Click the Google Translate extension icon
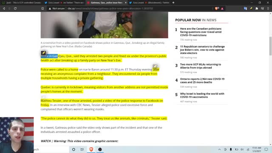The image size is (272, 153). point(245,8)
